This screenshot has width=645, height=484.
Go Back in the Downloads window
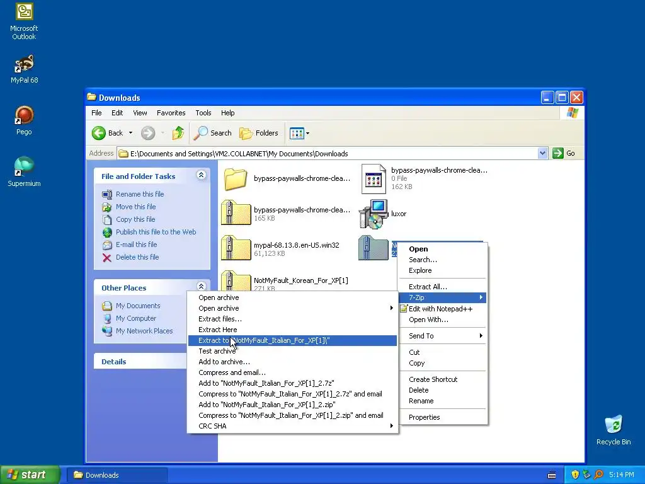tap(107, 133)
